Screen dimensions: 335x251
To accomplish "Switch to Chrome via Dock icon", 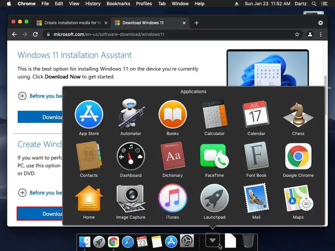I will tap(114, 242).
